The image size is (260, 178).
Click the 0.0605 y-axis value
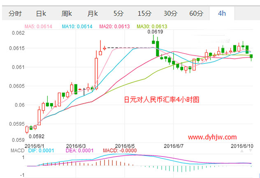coord(17,86)
